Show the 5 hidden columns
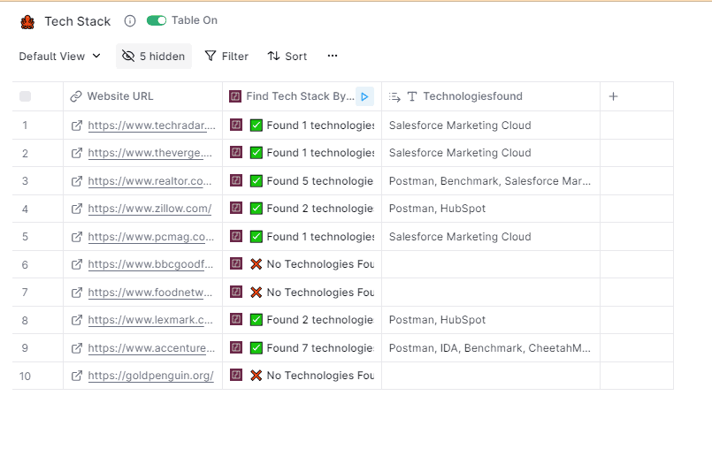This screenshot has width=712, height=464. (x=154, y=57)
